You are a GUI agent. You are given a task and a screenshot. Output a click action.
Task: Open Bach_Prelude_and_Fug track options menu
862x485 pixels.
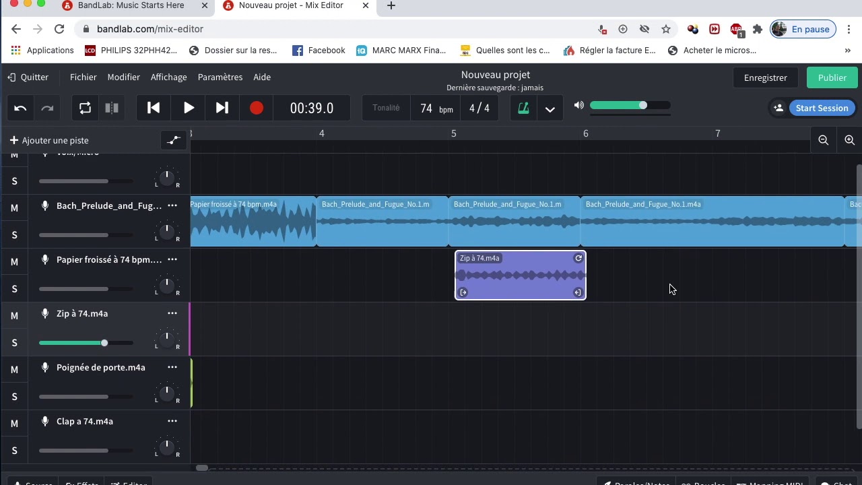click(x=172, y=205)
